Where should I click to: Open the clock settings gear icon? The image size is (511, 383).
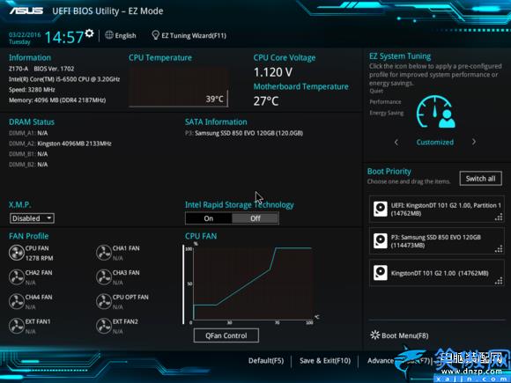89,33
